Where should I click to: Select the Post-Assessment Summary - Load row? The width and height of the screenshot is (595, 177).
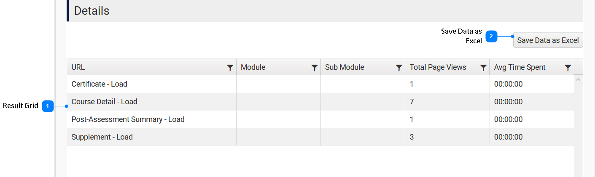click(x=128, y=119)
